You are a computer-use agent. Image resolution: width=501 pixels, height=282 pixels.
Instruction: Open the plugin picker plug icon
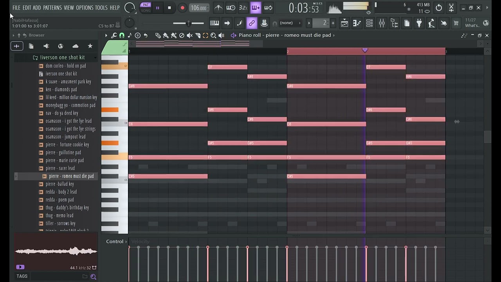pos(419,23)
